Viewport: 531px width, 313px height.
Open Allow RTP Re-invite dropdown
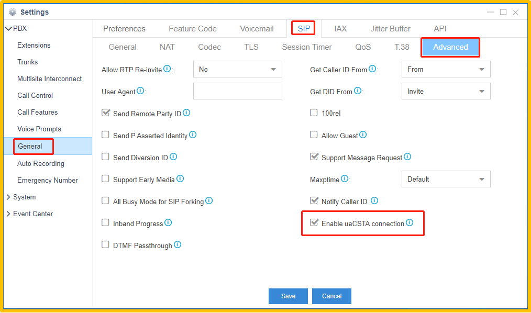click(x=237, y=70)
